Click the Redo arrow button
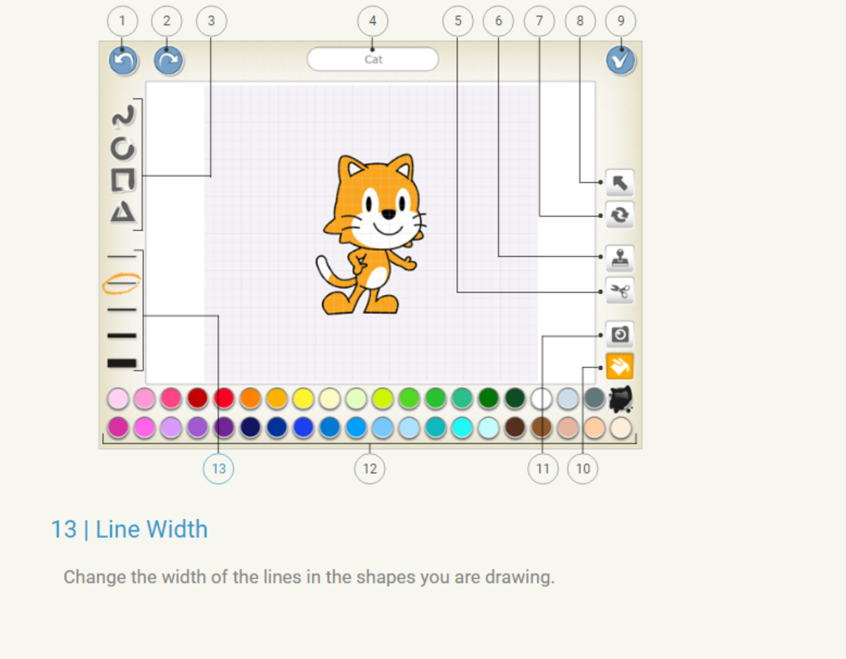Screen dimensions: 846x659 (x=168, y=60)
